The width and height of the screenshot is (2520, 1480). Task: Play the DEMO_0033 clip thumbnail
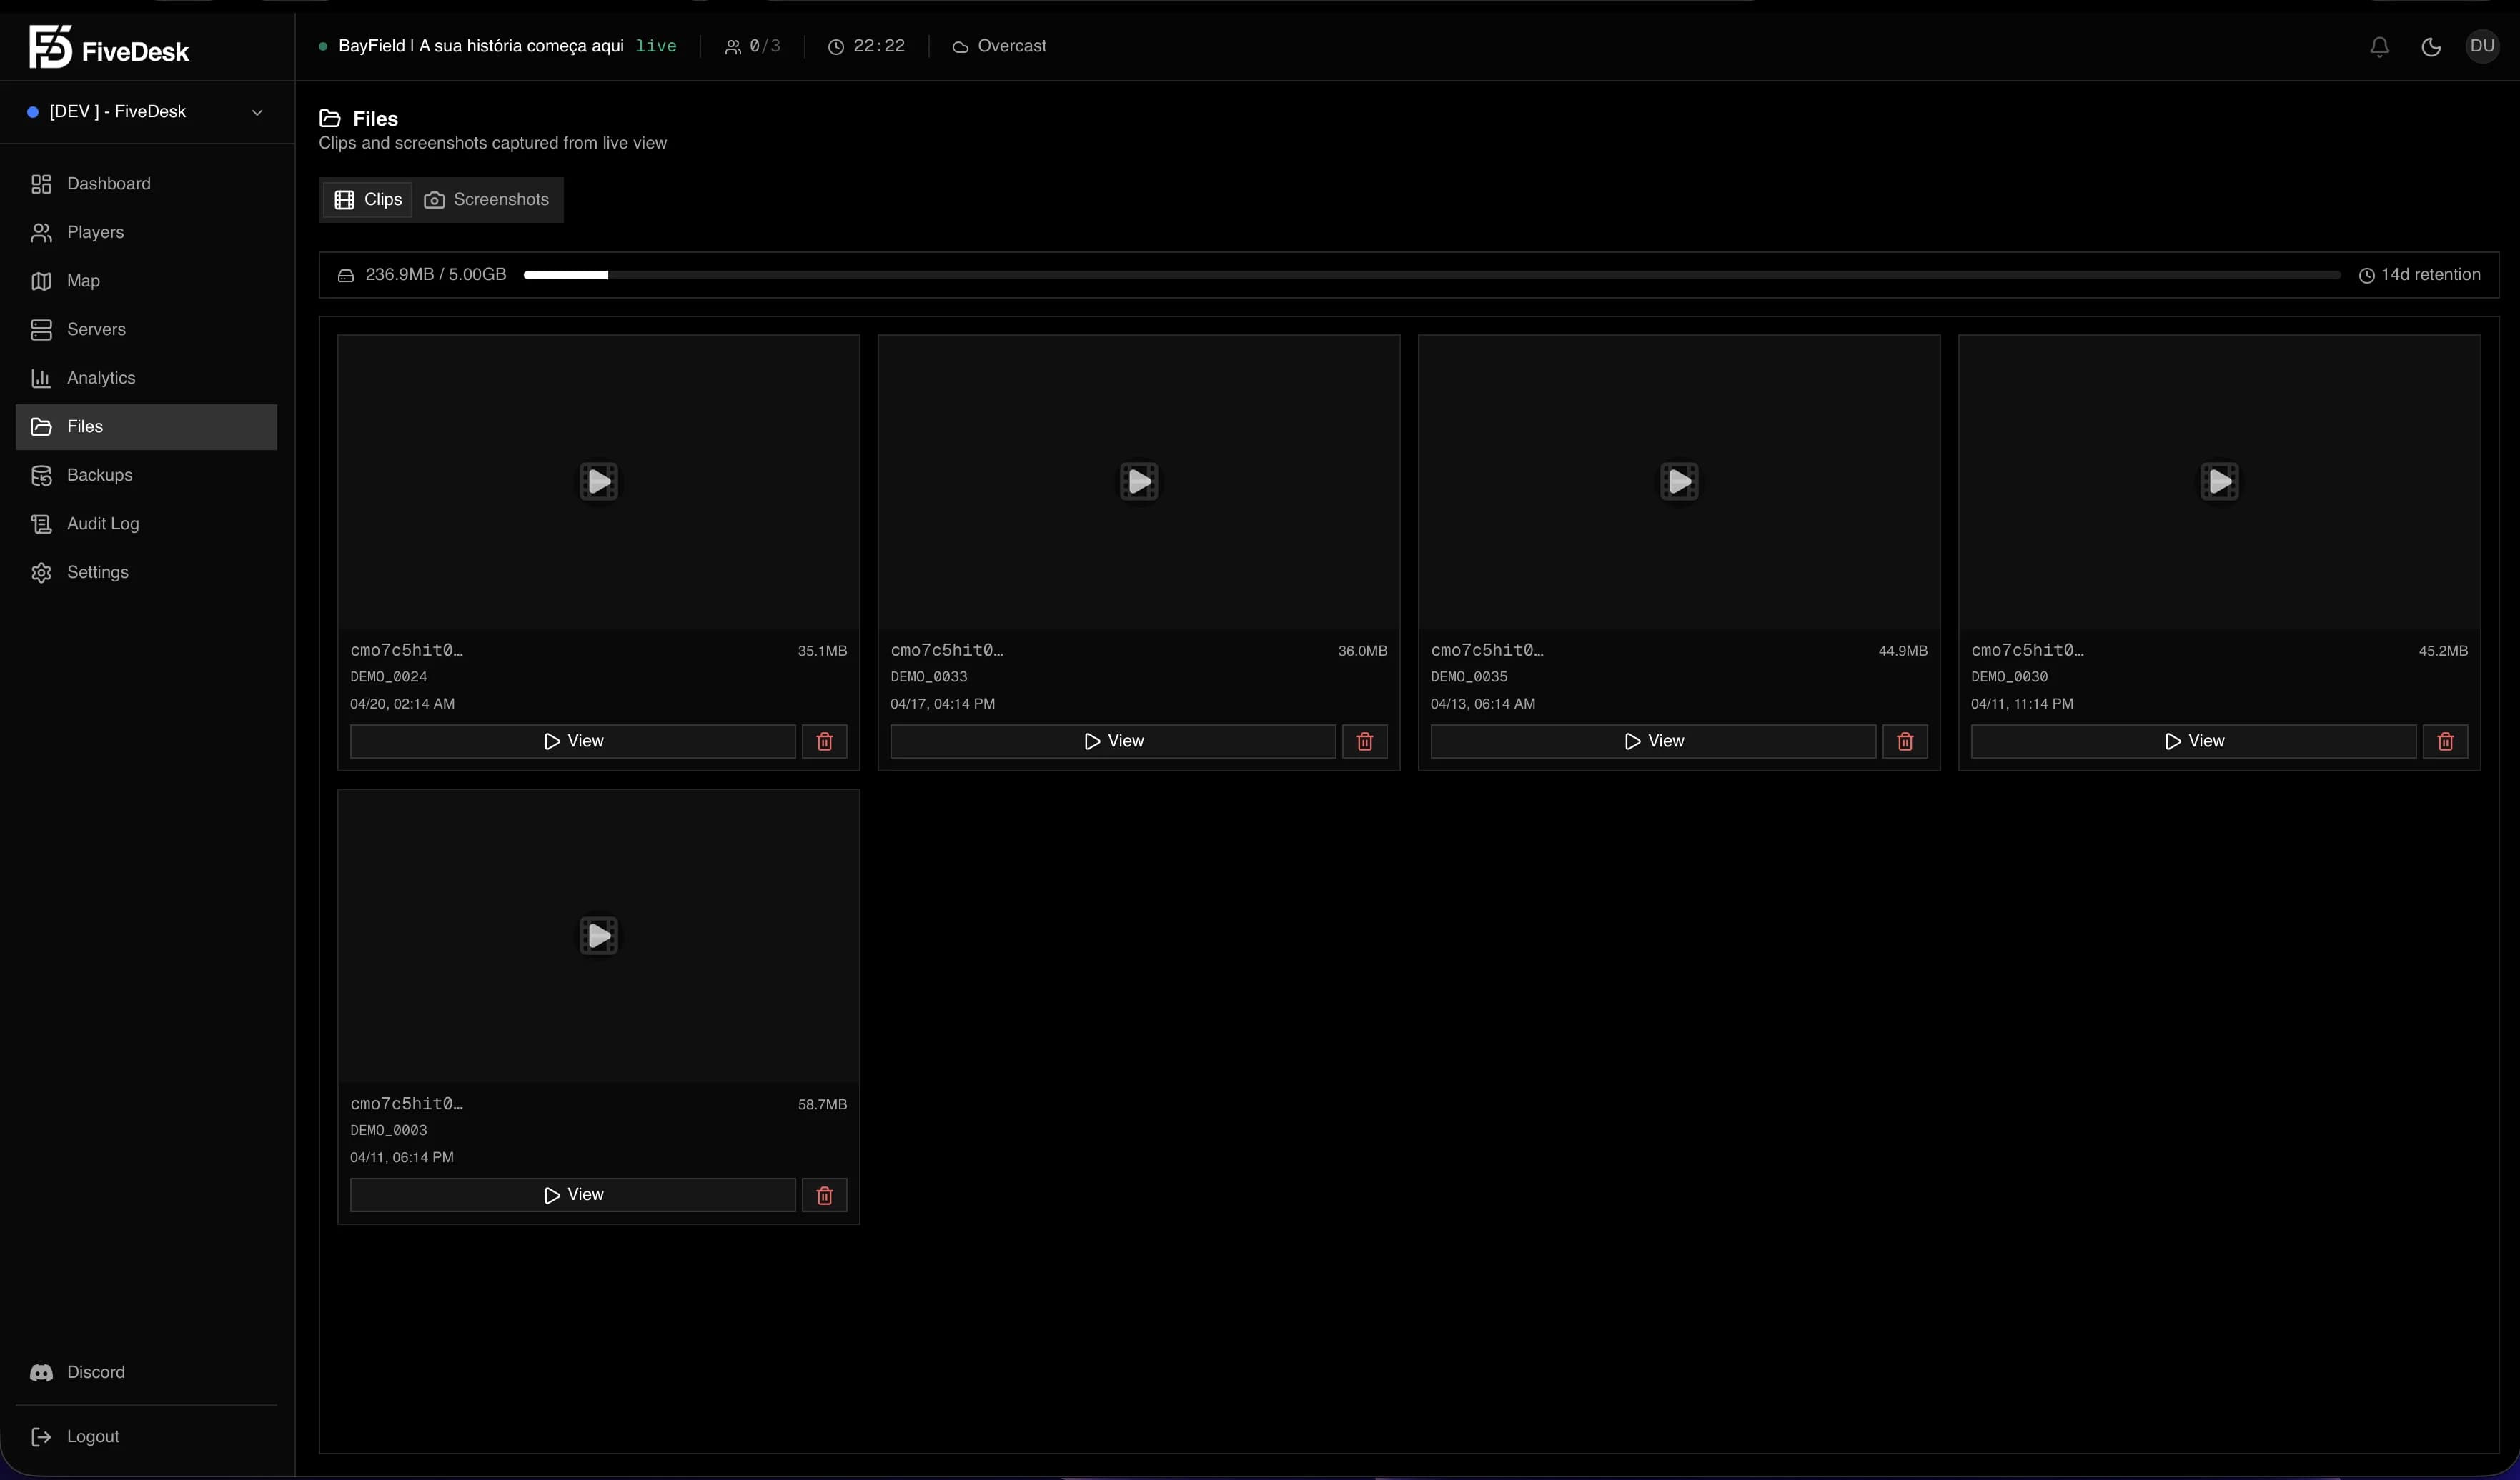(1139, 481)
